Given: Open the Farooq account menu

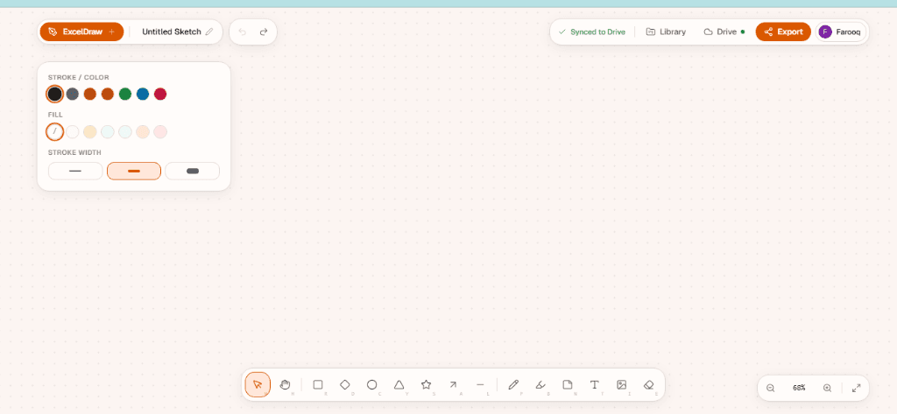Looking at the screenshot, I should pyautogui.click(x=842, y=32).
